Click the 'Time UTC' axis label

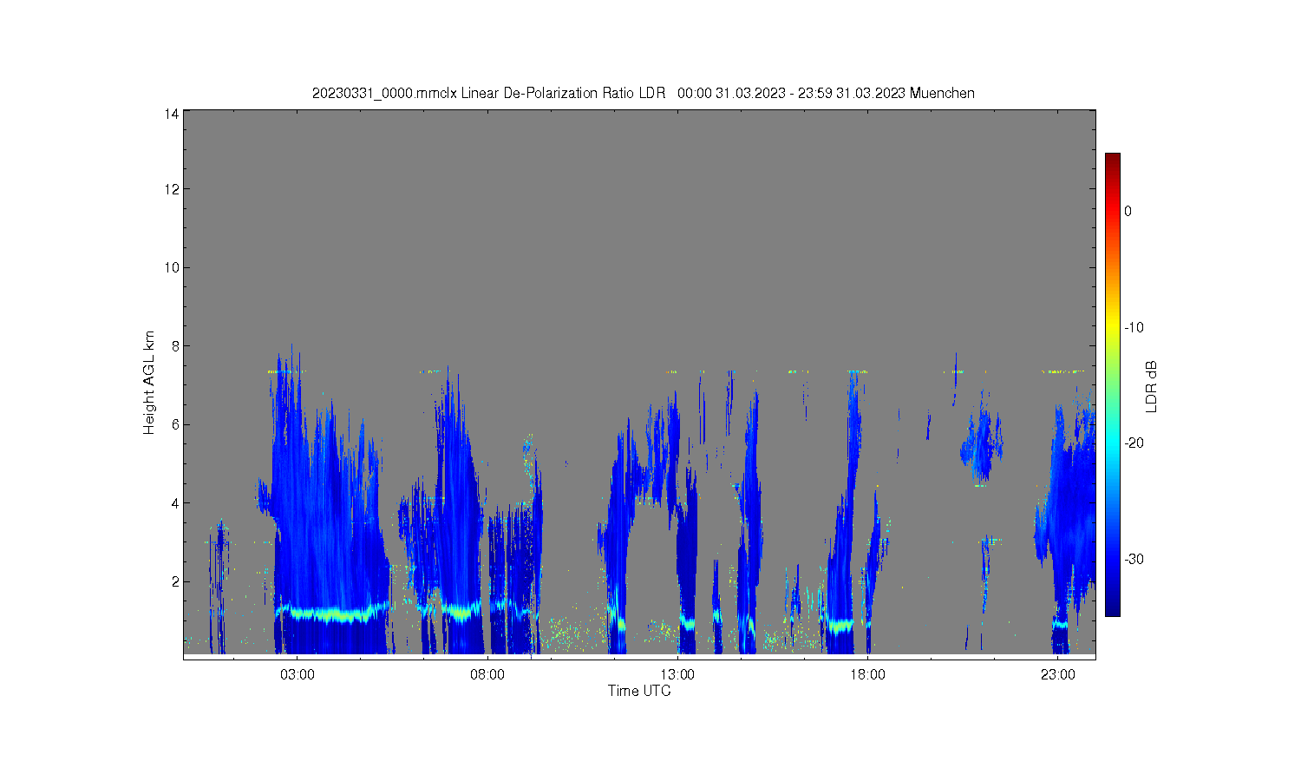639,692
